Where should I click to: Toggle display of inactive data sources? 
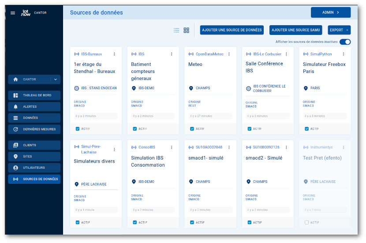point(345,42)
